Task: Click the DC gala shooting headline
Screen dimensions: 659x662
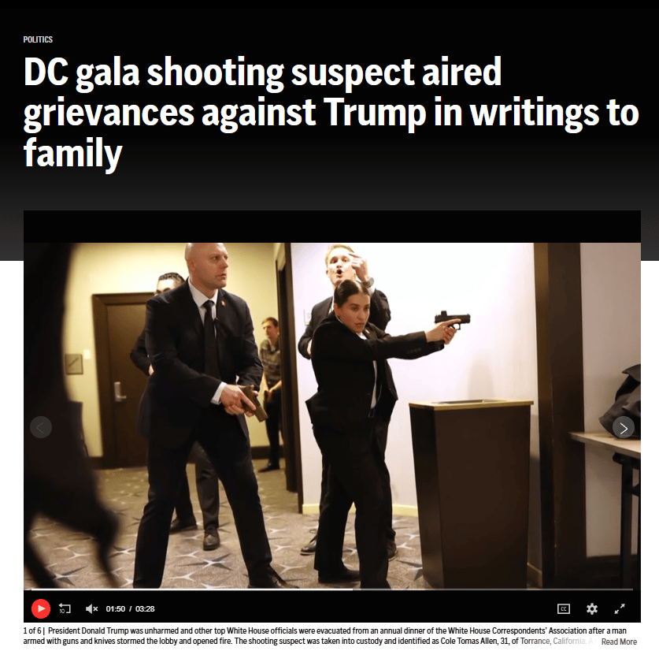Action: [x=331, y=112]
